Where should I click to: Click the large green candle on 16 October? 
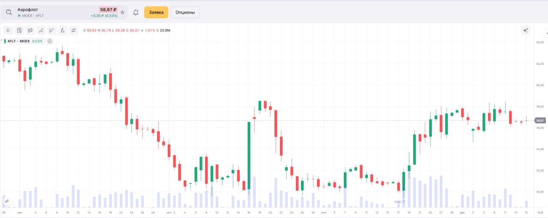pyautogui.click(x=249, y=155)
